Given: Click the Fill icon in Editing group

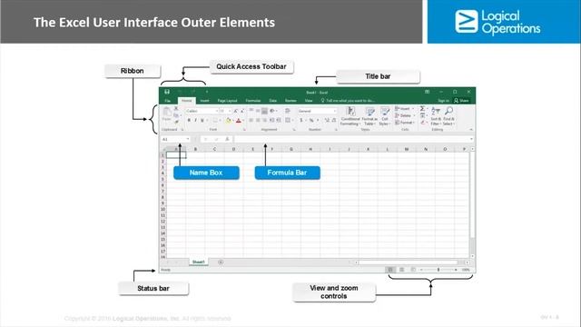Looking at the screenshot, I should coord(422,115).
